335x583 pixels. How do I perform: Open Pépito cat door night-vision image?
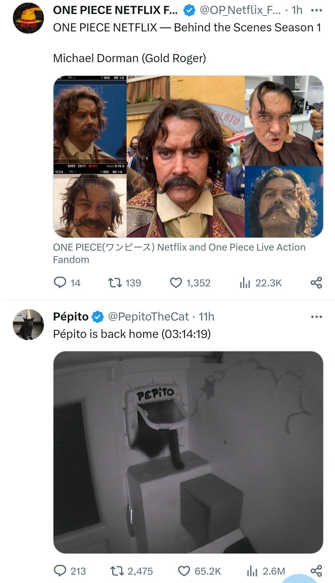[188, 452]
